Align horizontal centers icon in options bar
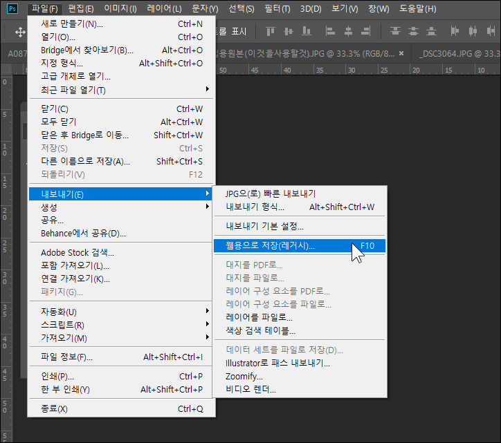The width and height of the screenshot is (501, 443). 348,31
